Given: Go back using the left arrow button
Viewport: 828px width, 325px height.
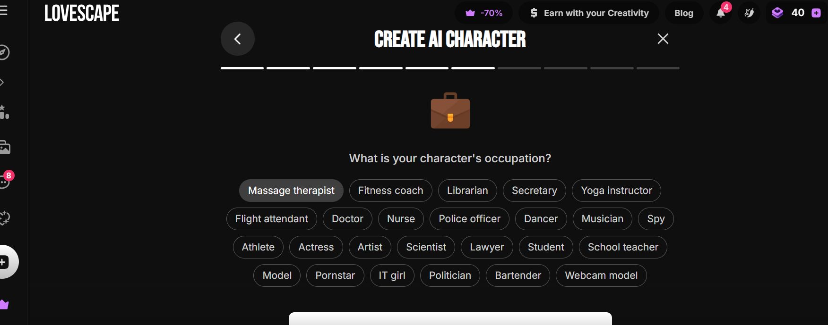Looking at the screenshot, I should pyautogui.click(x=238, y=39).
